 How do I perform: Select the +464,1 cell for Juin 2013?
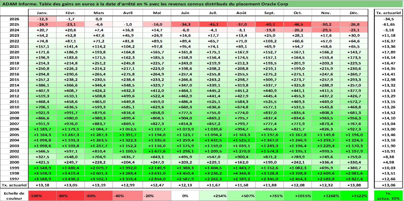(x=185, y=91)
